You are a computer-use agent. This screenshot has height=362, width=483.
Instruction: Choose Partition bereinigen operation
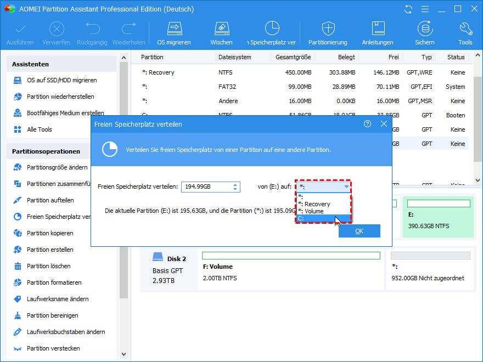tap(46, 315)
